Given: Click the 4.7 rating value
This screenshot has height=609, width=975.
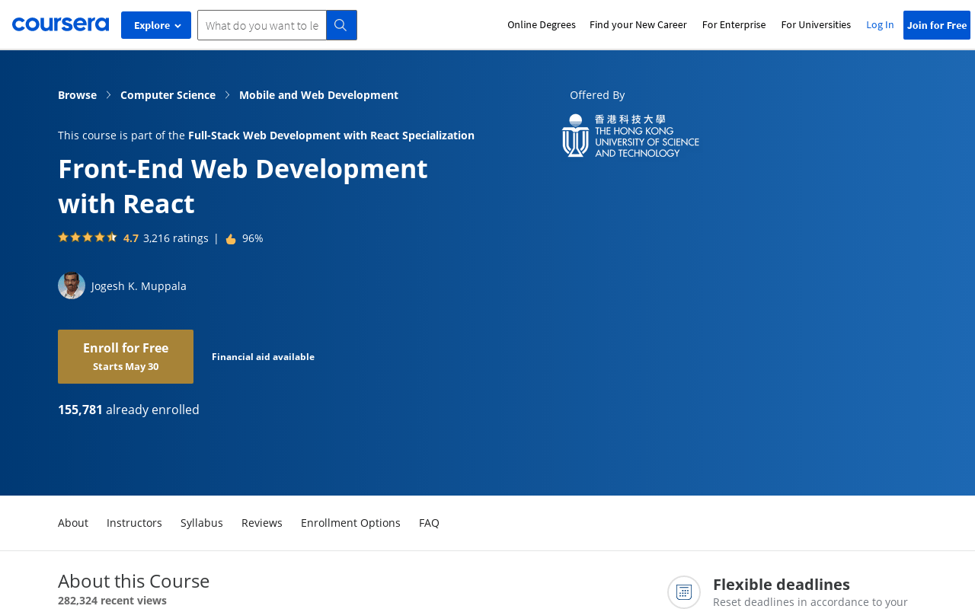Looking at the screenshot, I should (131, 238).
